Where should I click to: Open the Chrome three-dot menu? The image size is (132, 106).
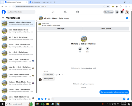pyautogui.click(x=130, y=7)
